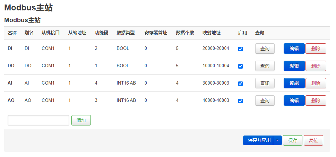Open 编辑 for the AO row
This screenshot has height=157, width=336.
(x=294, y=101)
